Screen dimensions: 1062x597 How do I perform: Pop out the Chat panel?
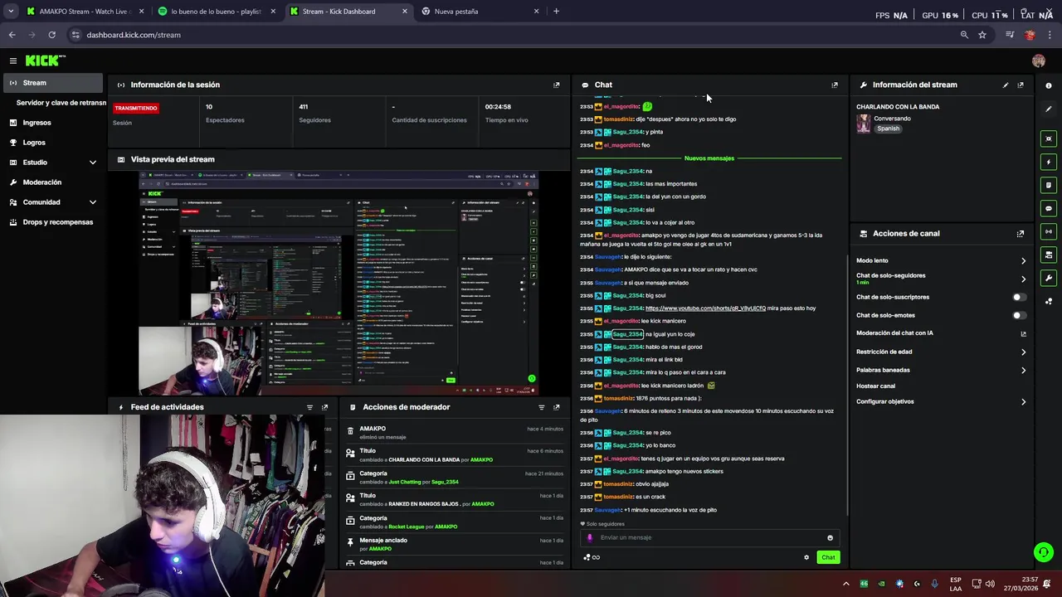[835, 85]
